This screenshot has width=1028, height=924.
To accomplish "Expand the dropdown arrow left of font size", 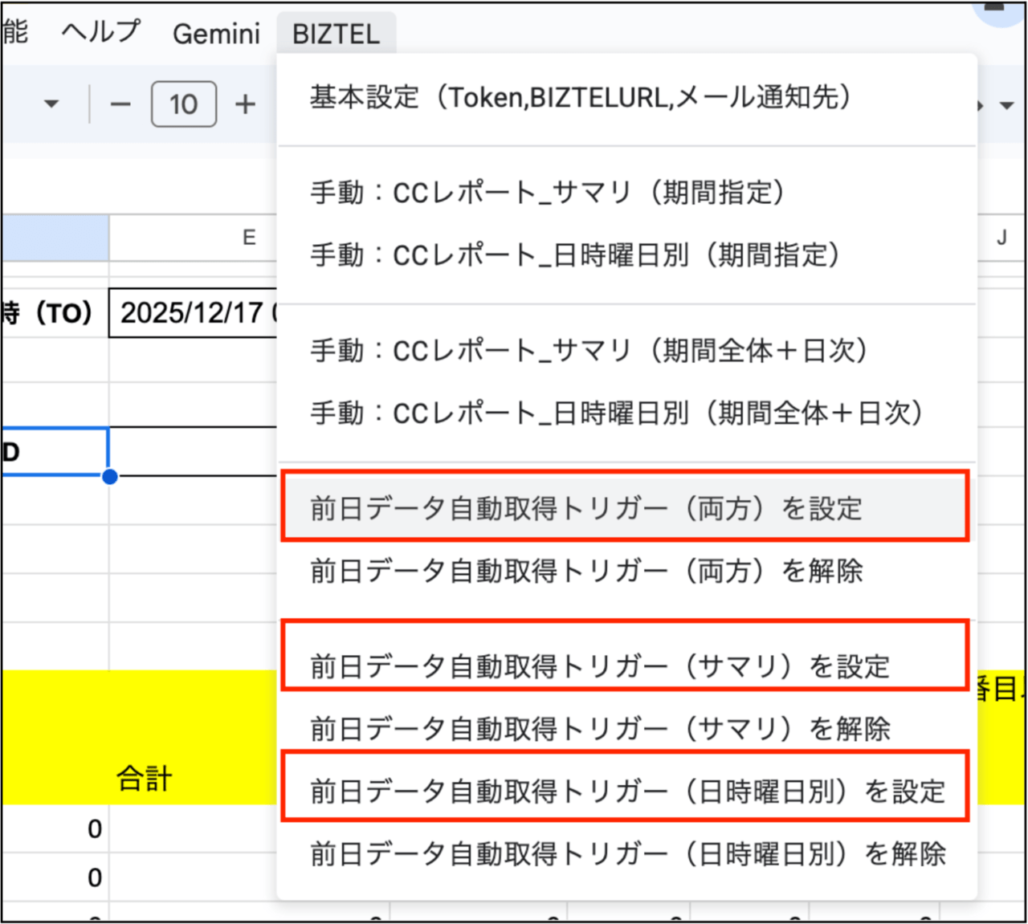I will (x=51, y=104).
